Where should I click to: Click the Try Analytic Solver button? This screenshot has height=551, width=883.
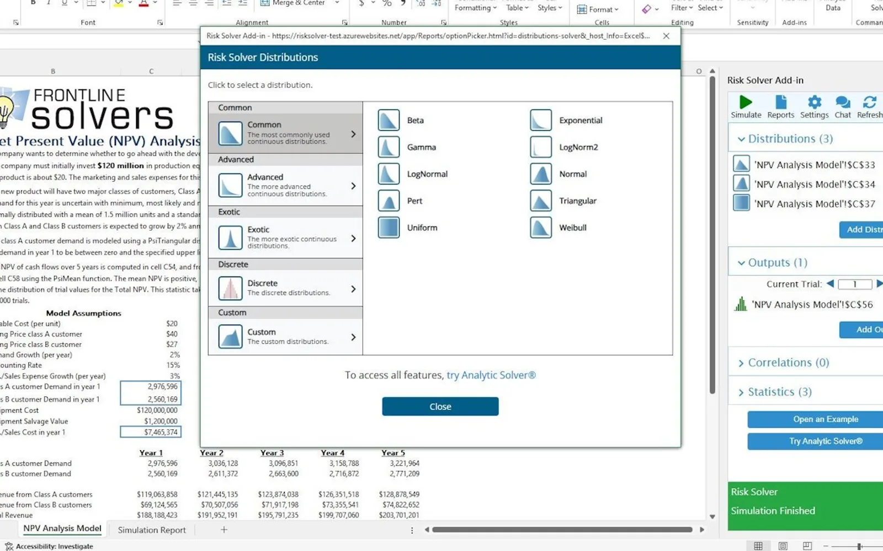coord(815,441)
